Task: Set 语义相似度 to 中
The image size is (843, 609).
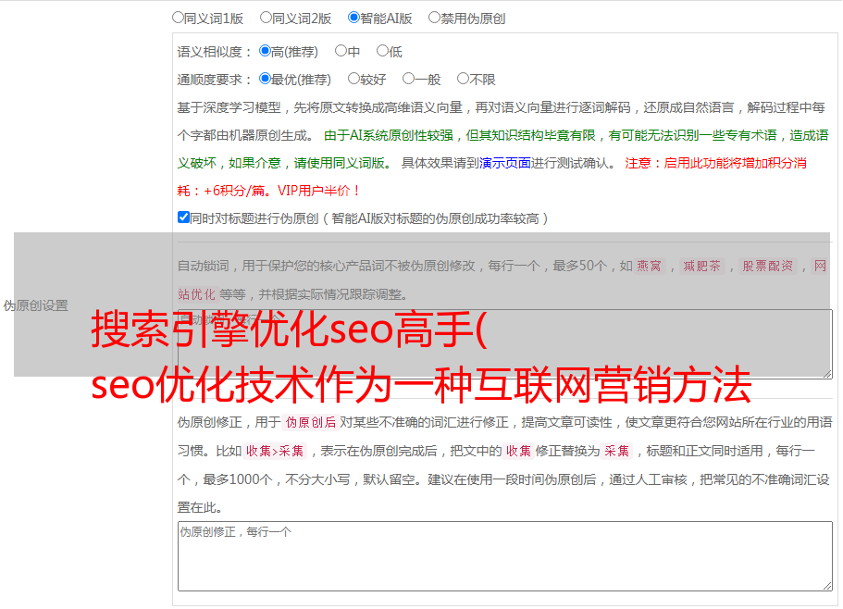Action: point(341,51)
